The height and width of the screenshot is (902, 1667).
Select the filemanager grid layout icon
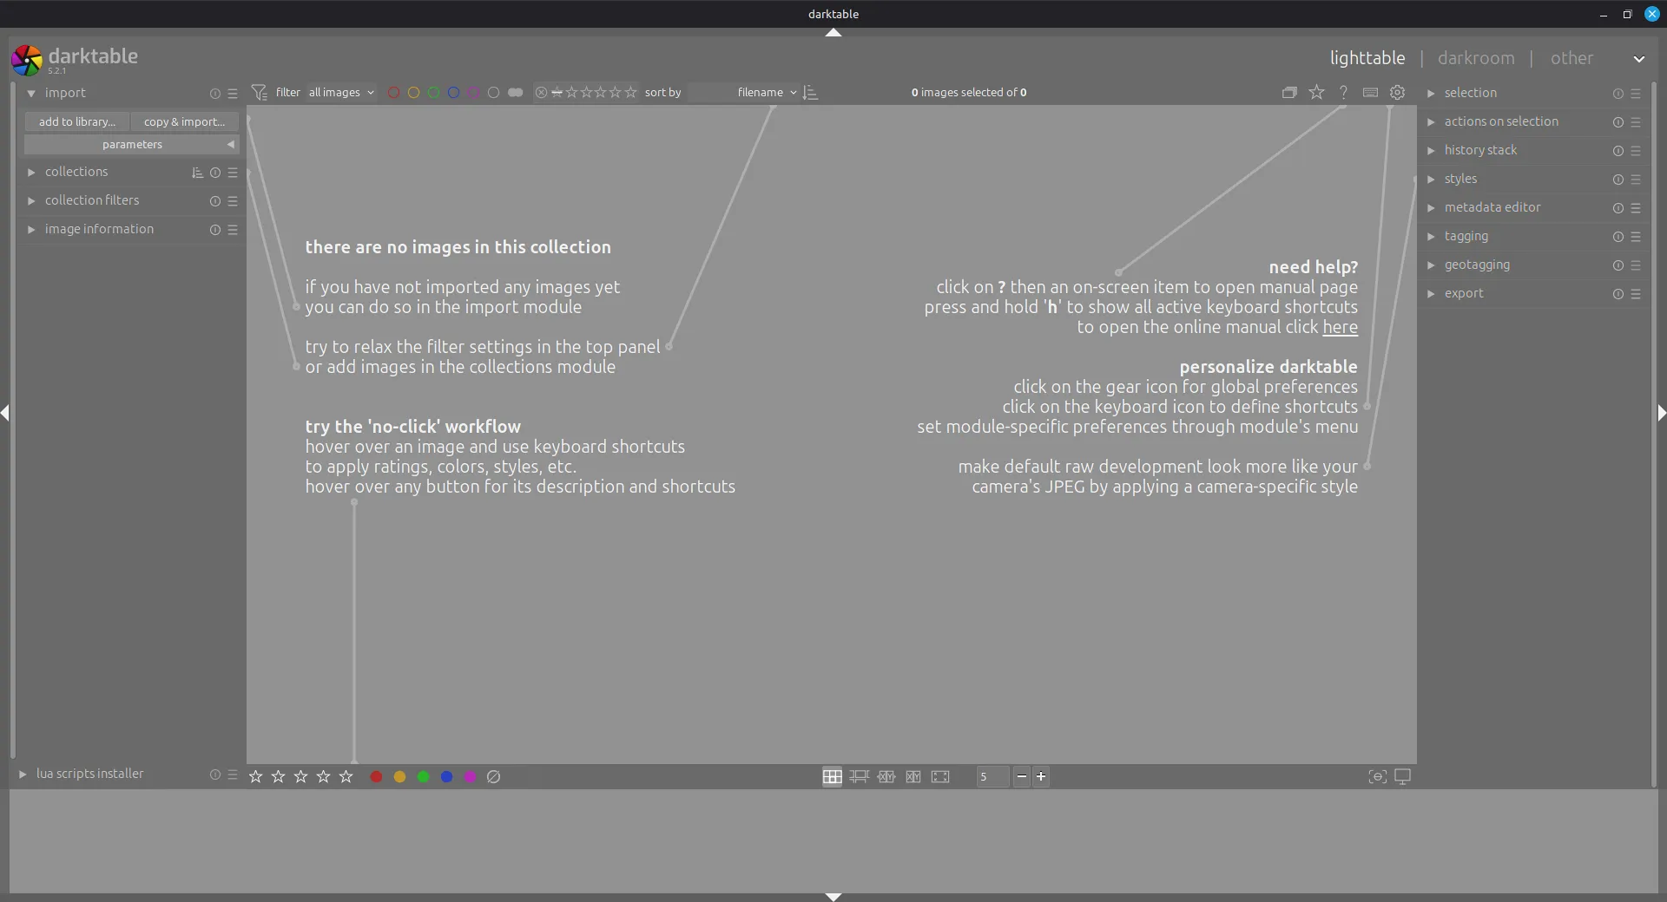coord(832,776)
